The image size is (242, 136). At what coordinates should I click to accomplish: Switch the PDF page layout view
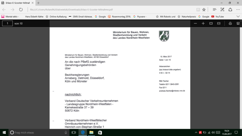click(219, 23)
